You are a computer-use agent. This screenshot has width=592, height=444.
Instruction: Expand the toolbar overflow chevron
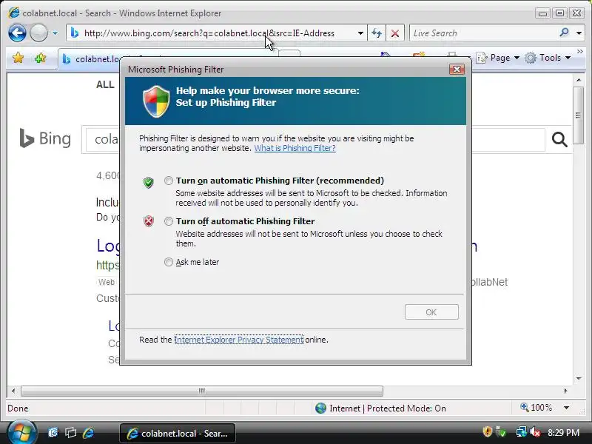580,51
